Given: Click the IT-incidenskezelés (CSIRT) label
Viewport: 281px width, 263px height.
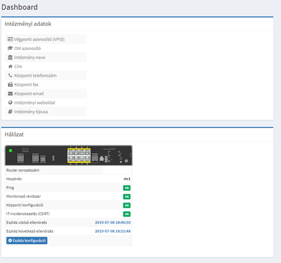Looking at the screenshot, I should pyautogui.click(x=28, y=214).
